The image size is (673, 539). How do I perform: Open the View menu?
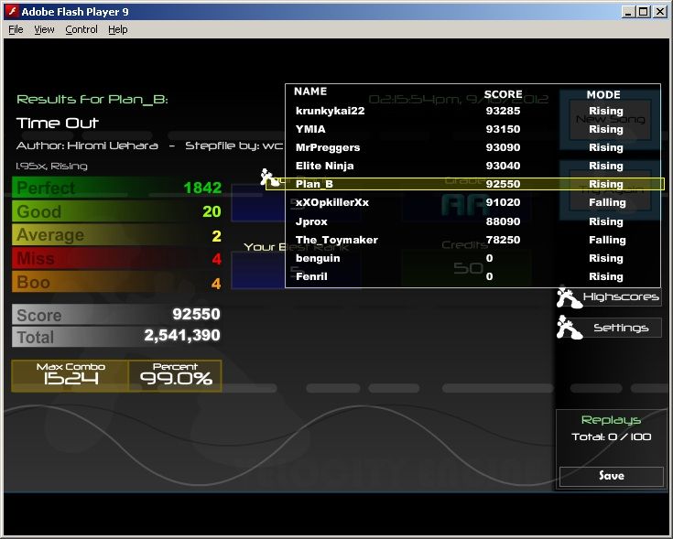(x=44, y=29)
